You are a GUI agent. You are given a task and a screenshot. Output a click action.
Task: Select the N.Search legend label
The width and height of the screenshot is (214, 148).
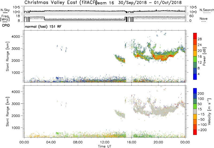pyautogui.click(x=207, y=10)
